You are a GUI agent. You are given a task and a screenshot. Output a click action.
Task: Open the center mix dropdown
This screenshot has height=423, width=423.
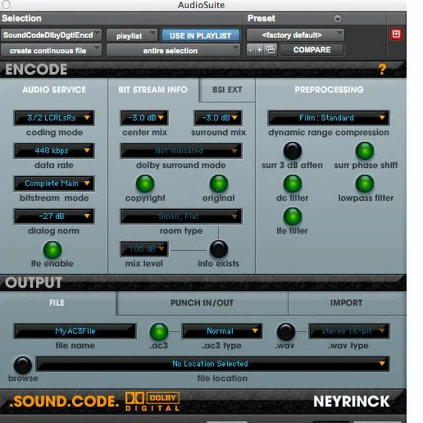click(x=145, y=118)
